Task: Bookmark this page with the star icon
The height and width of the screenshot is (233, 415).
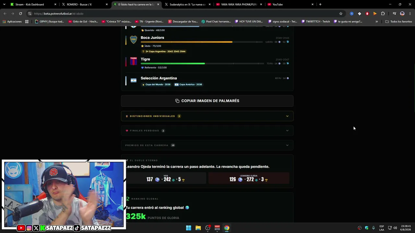Action: pos(341,14)
